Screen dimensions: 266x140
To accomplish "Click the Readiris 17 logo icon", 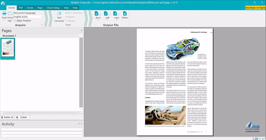I will click(x=3, y=3).
